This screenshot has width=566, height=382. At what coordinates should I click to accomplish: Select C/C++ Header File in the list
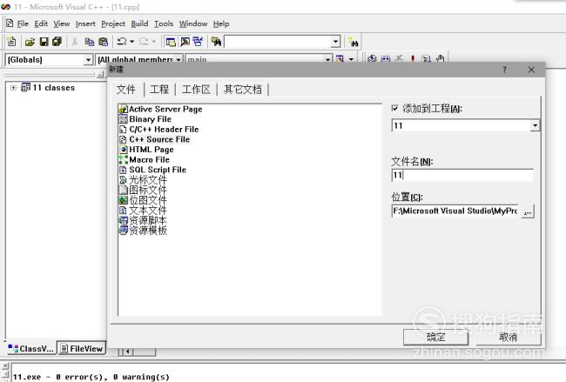[159, 129]
